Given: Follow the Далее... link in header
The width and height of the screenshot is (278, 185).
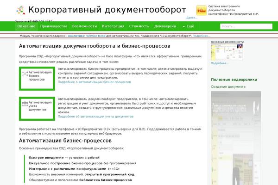Looking at the screenshot, I should [x=192, y=18].
